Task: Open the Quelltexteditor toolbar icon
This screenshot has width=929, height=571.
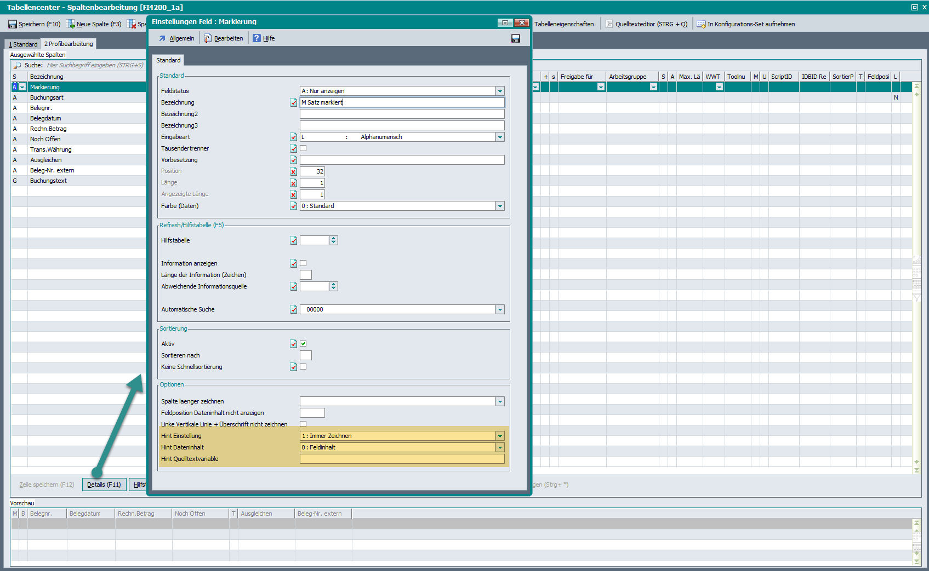Action: [609, 24]
